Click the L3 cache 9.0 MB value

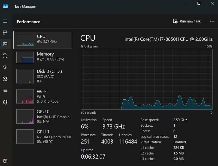coord(178,159)
